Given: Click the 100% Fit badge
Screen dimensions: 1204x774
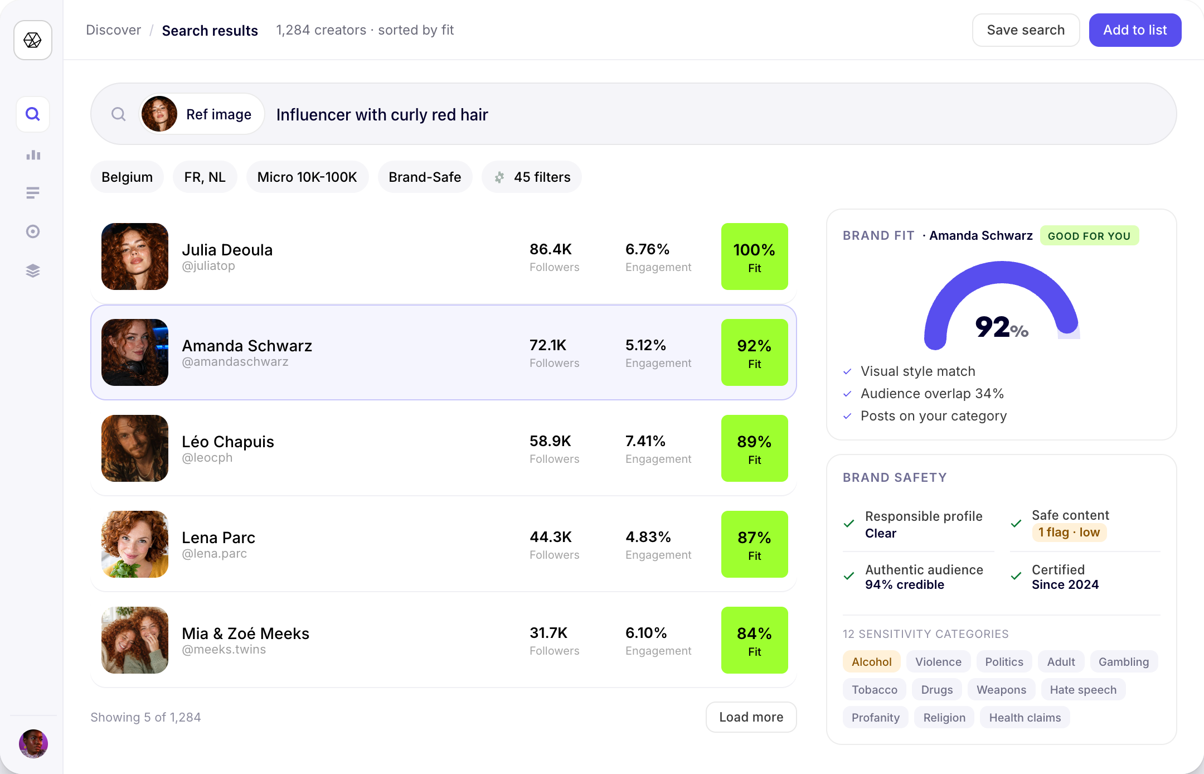Looking at the screenshot, I should pyautogui.click(x=755, y=257).
